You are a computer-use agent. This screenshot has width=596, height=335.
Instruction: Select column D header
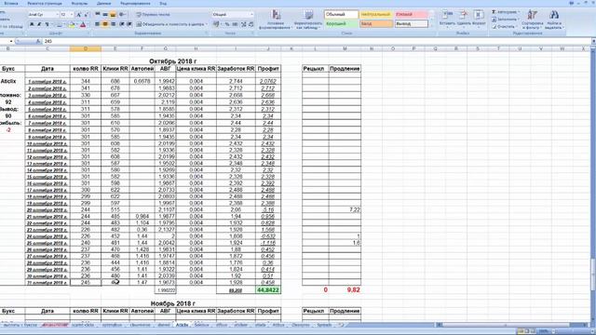coord(86,48)
